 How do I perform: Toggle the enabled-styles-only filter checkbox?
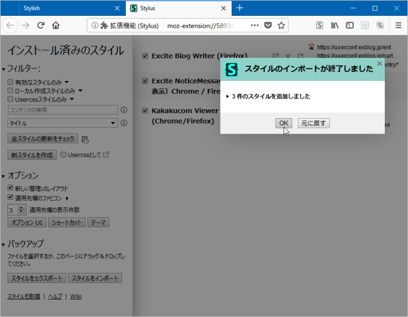coord(10,82)
